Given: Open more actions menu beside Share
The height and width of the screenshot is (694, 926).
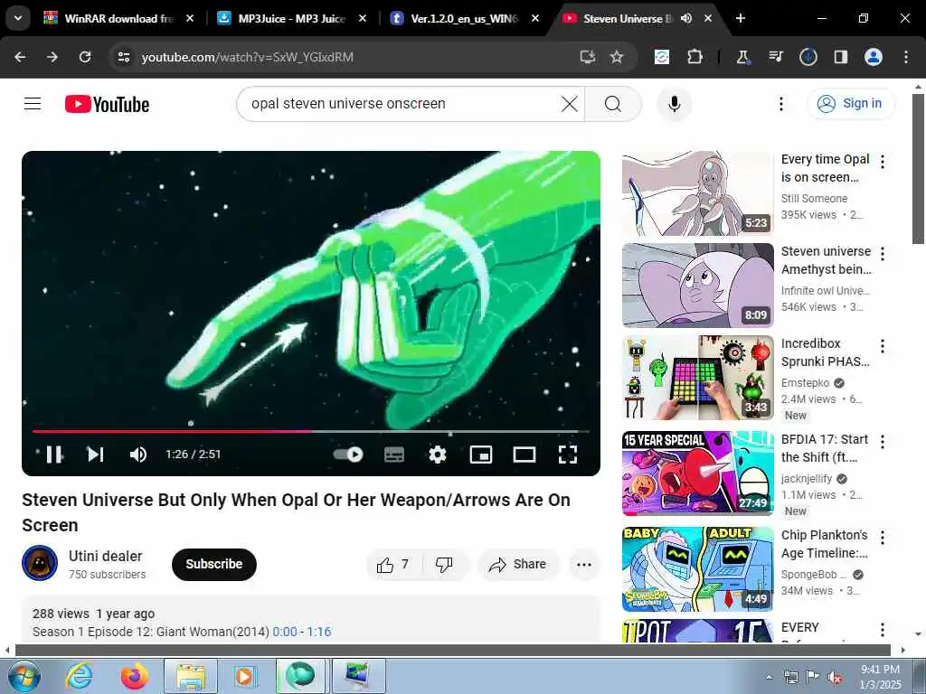Looking at the screenshot, I should [x=583, y=565].
